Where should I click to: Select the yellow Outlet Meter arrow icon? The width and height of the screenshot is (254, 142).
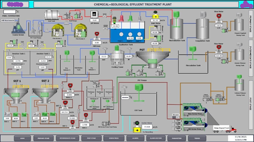click(137, 130)
